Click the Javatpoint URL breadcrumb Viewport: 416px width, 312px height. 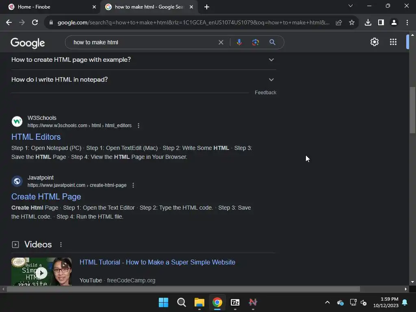(x=77, y=185)
